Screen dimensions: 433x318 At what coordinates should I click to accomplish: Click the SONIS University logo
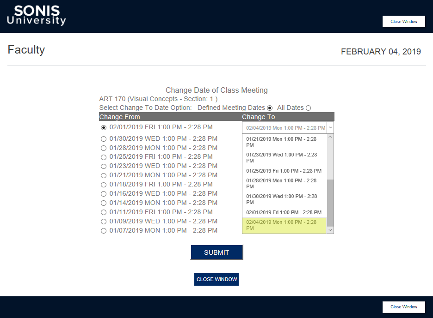pos(36,15)
